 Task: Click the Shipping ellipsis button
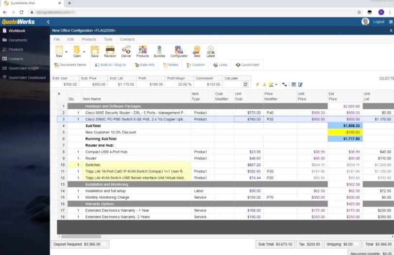click(x=357, y=244)
